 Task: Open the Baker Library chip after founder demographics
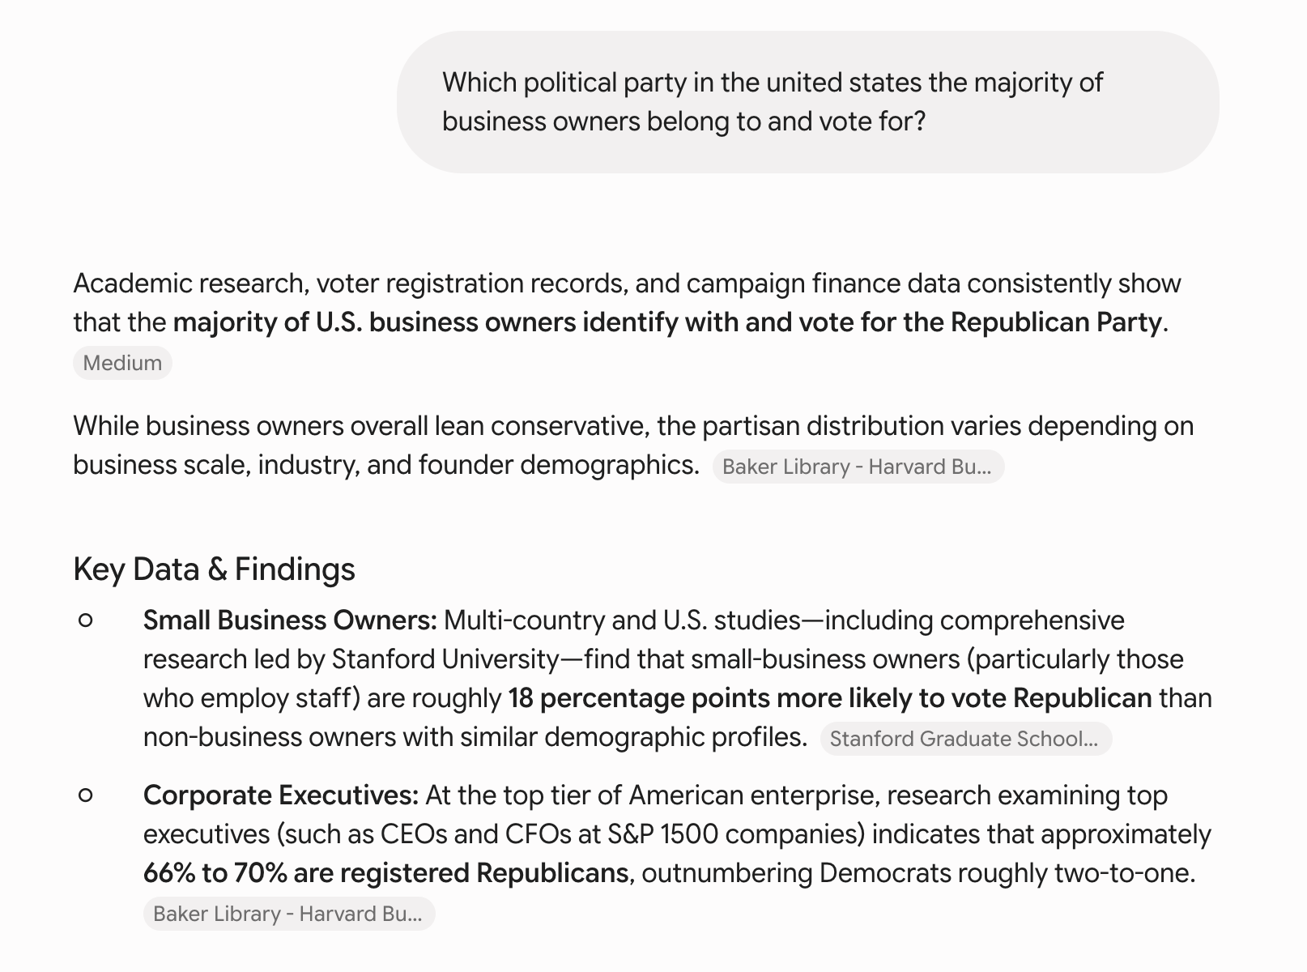pyautogui.click(x=858, y=467)
